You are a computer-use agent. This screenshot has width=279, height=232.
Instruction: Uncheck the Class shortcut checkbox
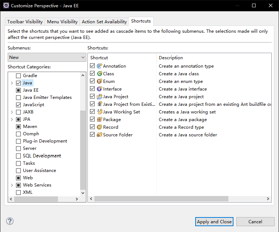pyautogui.click(x=93, y=73)
